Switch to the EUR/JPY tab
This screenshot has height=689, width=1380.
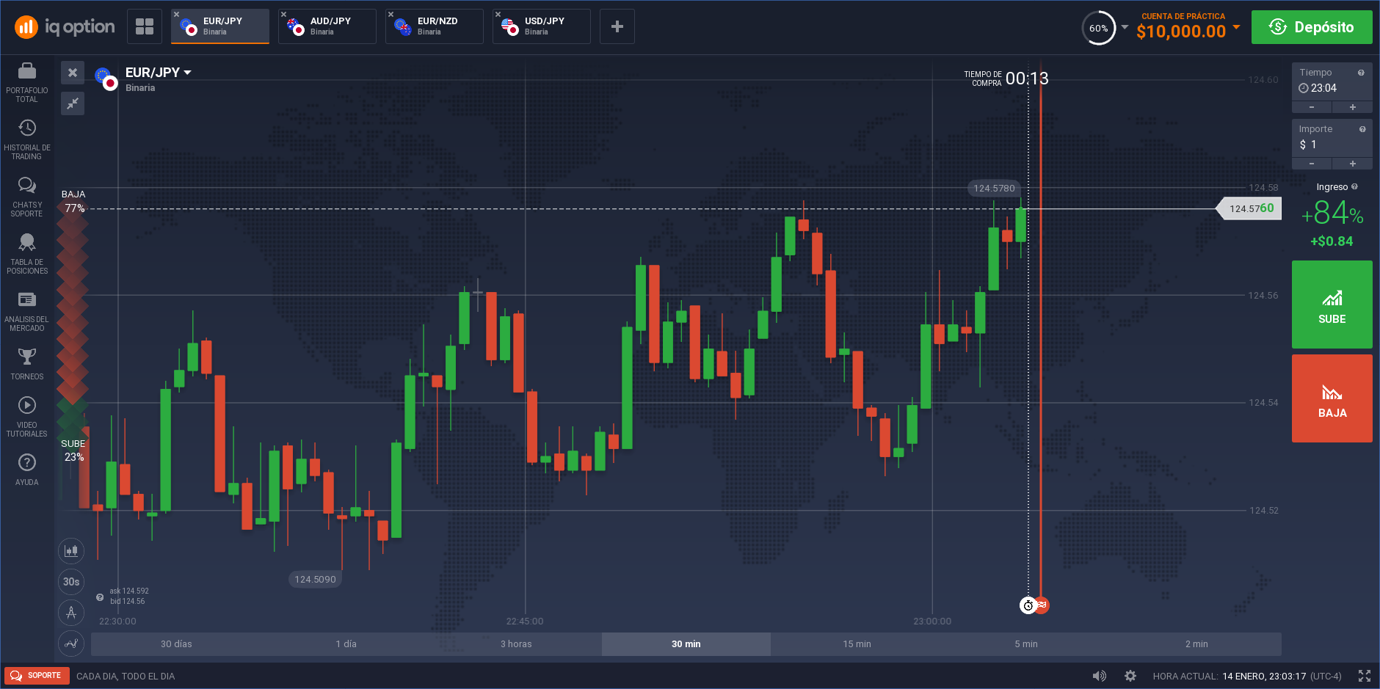[220, 26]
